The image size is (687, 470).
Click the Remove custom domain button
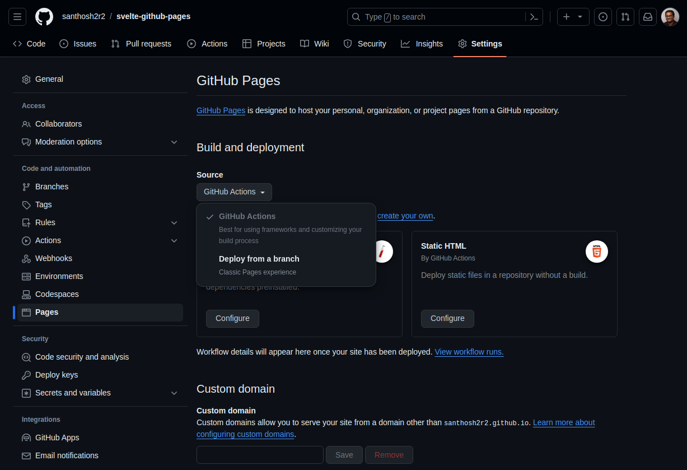coord(389,454)
